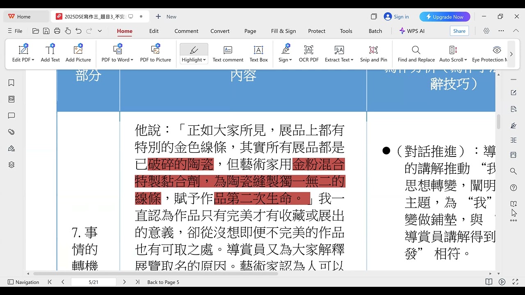Open the File menu
This screenshot has width=525, height=295.
click(15, 31)
